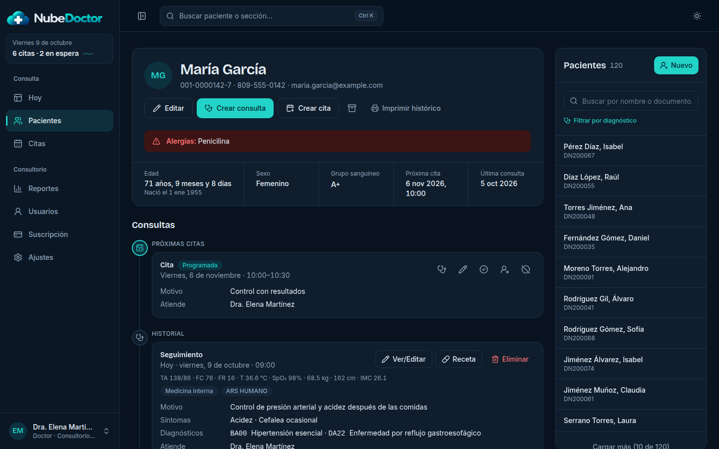Open Ajustes settings

(59, 257)
